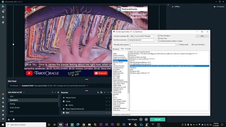Click the Windows Start button
The image size is (226, 127).
pyautogui.click(x=3, y=125)
